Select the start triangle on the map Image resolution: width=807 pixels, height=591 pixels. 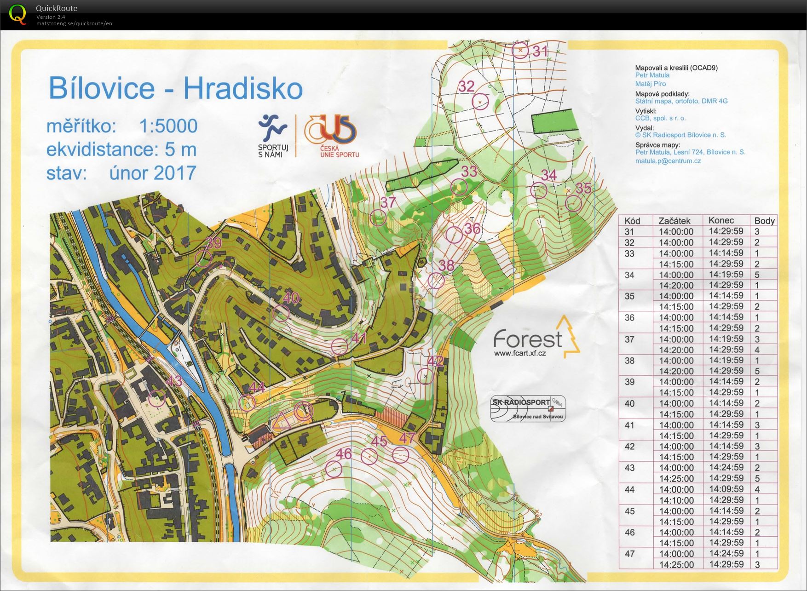(x=282, y=421)
